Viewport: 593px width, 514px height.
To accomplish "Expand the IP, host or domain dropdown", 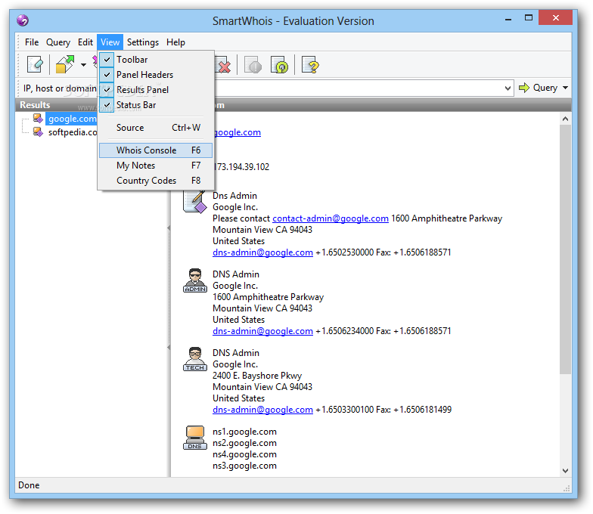I will pos(508,88).
